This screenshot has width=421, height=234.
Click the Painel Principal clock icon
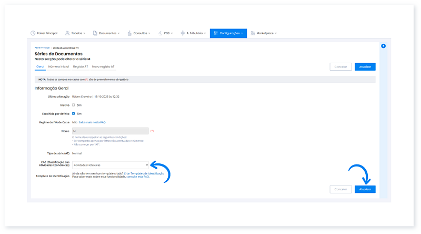pyautogui.click(x=33, y=33)
